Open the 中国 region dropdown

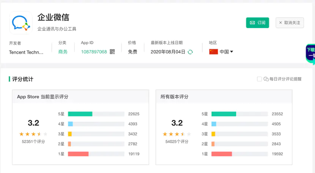226,52
